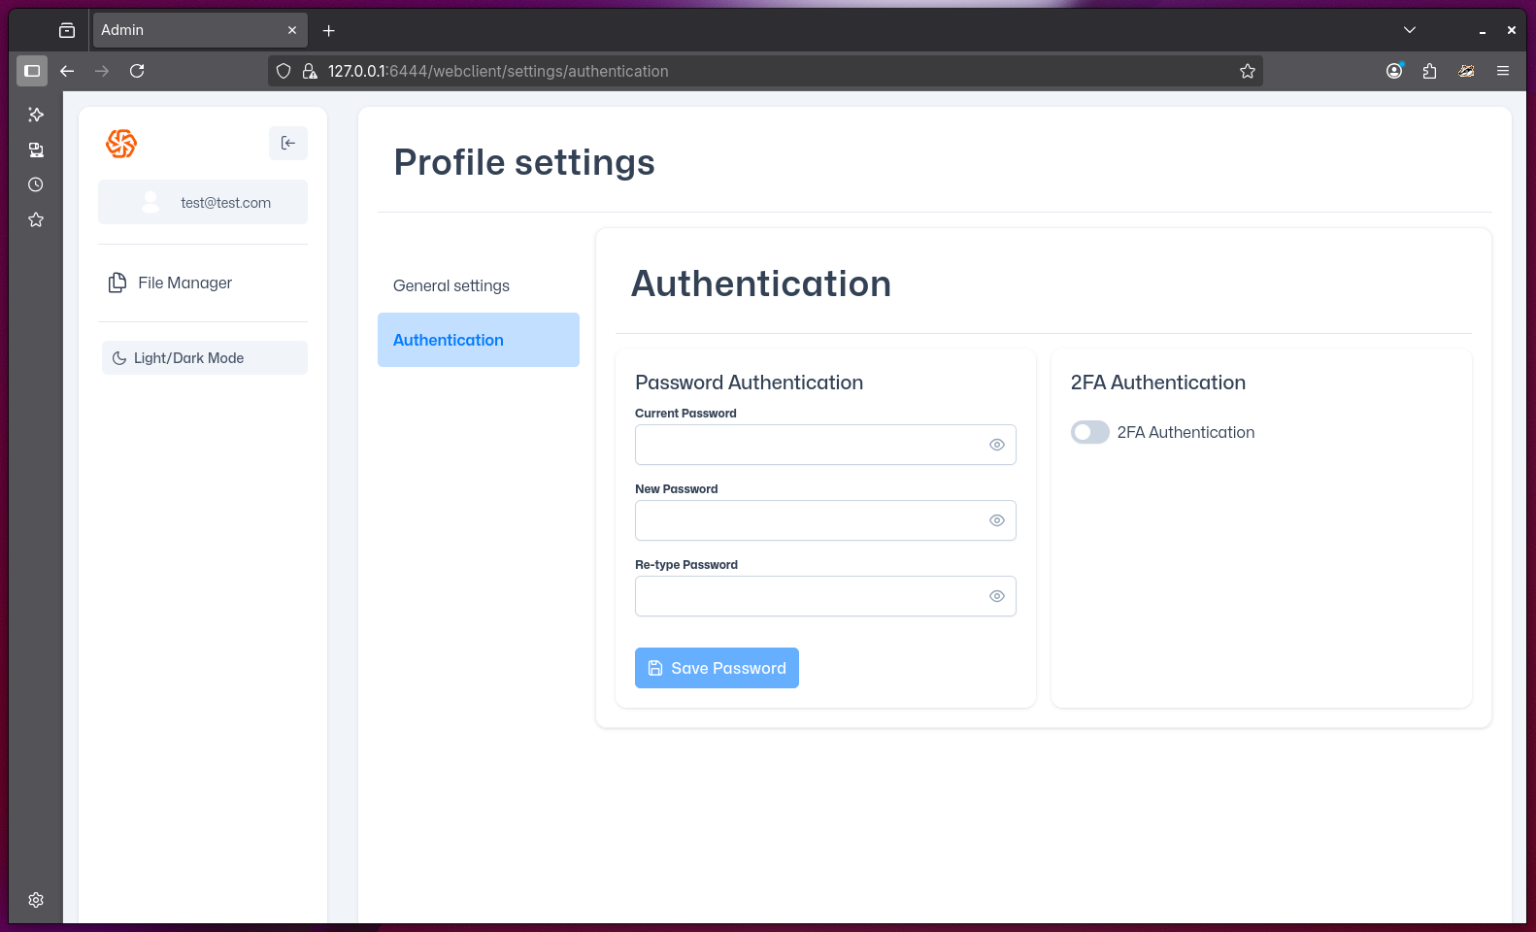Image resolution: width=1536 pixels, height=932 pixels.
Task: Open the test@test.com user profile
Action: click(203, 202)
